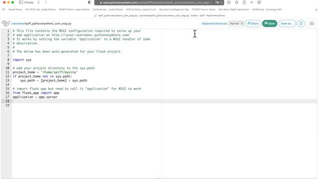Open the Conferences Google Sheets bookmark

pyautogui.click(x=108, y=9)
